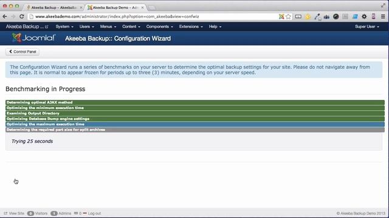Expand the Extensions dropdown menu
This screenshot has width=389, height=218.
tap(191, 27)
